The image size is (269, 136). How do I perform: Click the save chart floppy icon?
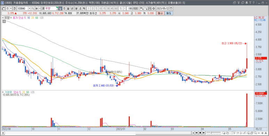150,8
